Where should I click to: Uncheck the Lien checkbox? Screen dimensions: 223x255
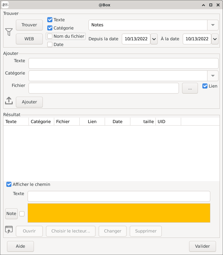(205, 86)
